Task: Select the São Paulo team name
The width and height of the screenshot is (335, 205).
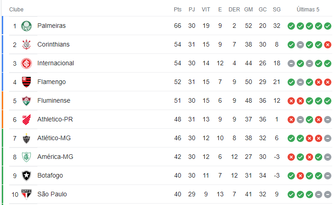Action: point(52,194)
